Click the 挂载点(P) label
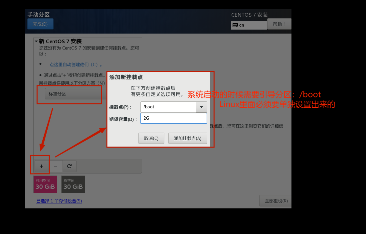The height and width of the screenshot is (234, 366). (x=120, y=107)
